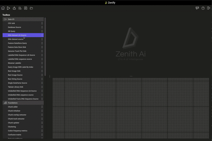212x141 pixels.
Task: Select Labelled DNA Sequence Lib Source
Action: coord(23,55)
